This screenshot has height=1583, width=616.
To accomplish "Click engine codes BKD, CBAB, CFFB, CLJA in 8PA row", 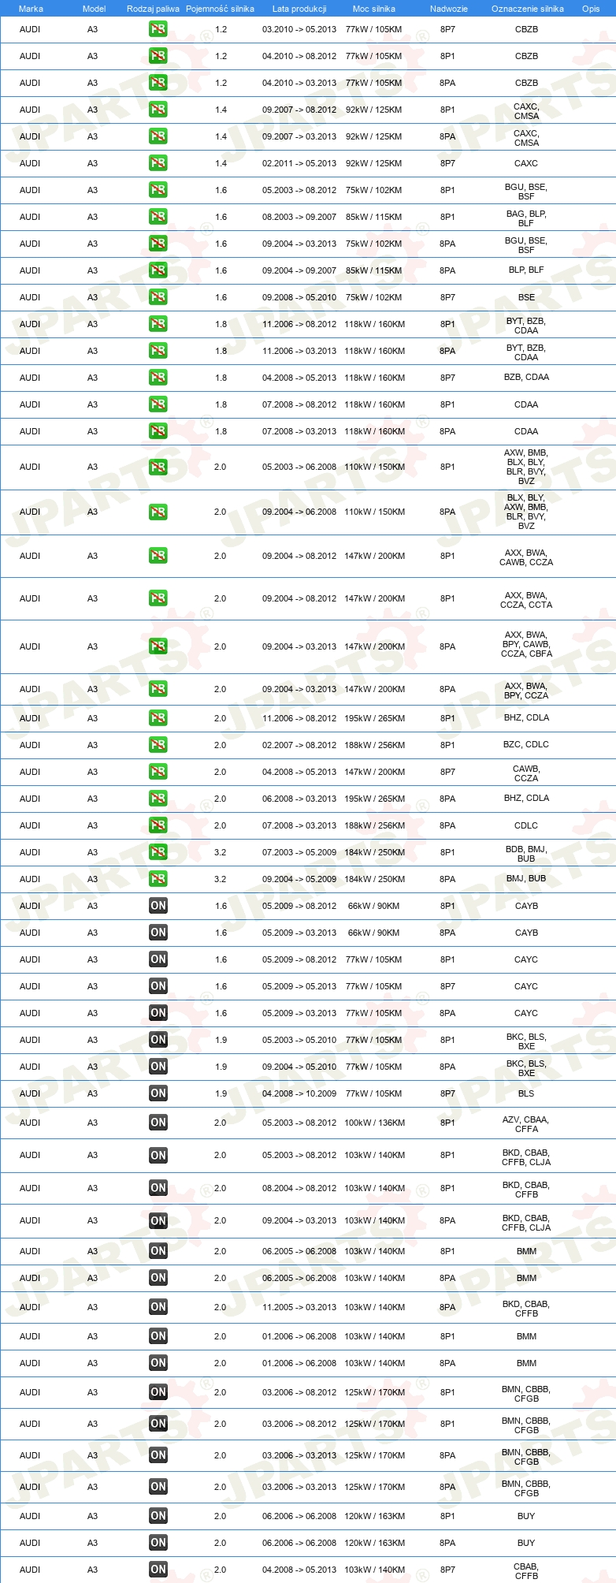I will [526, 1223].
